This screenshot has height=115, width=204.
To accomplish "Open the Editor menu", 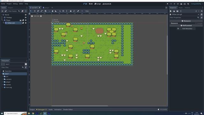I will pos(21,4).
